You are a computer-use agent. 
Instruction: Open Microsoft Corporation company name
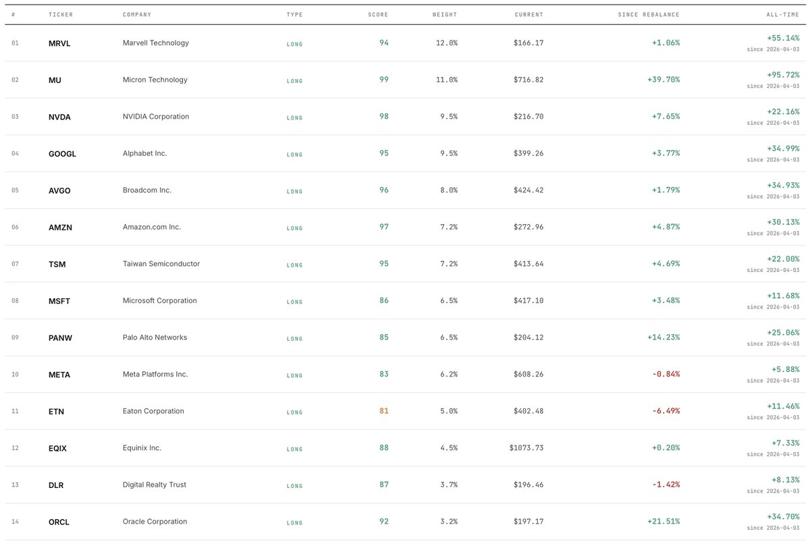(x=160, y=300)
